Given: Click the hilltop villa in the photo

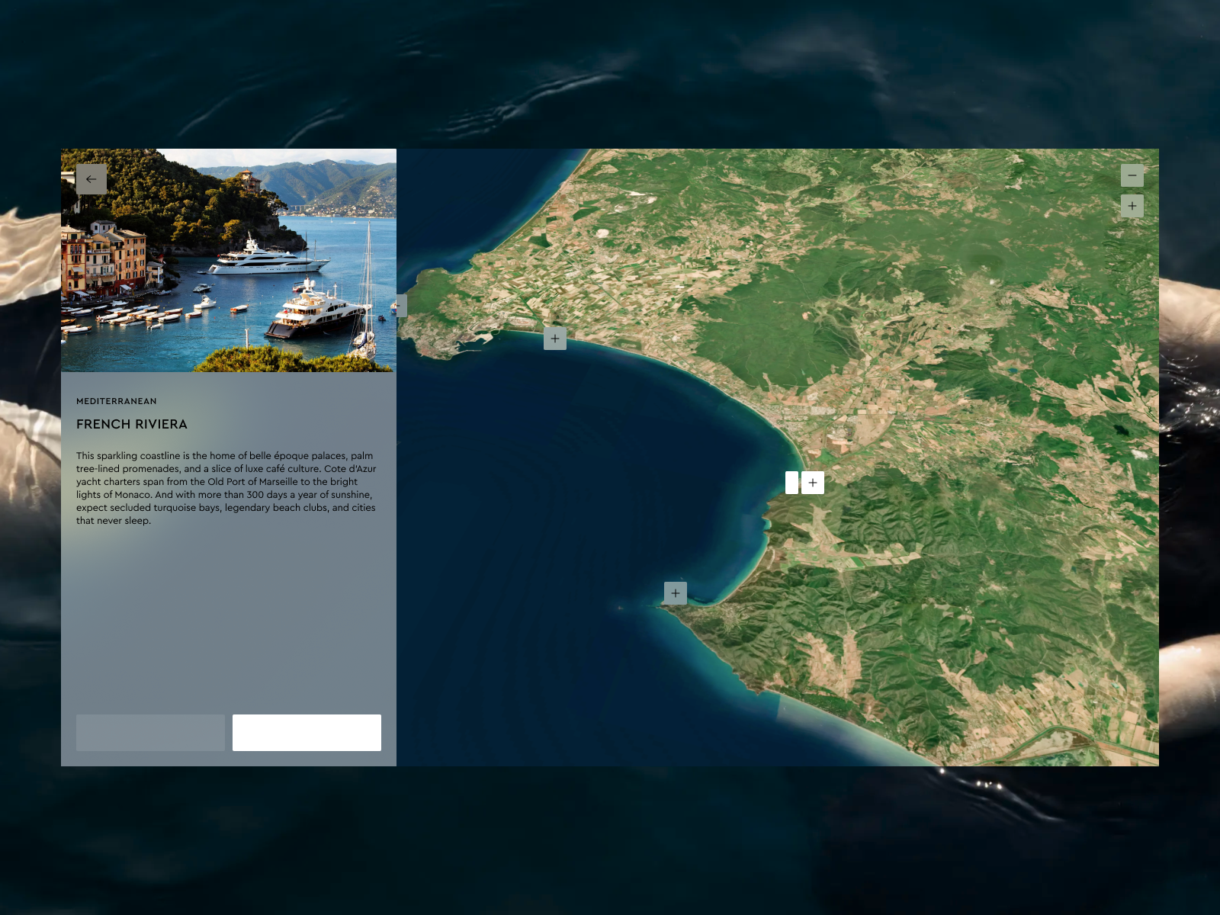Looking at the screenshot, I should pyautogui.click(x=249, y=180).
